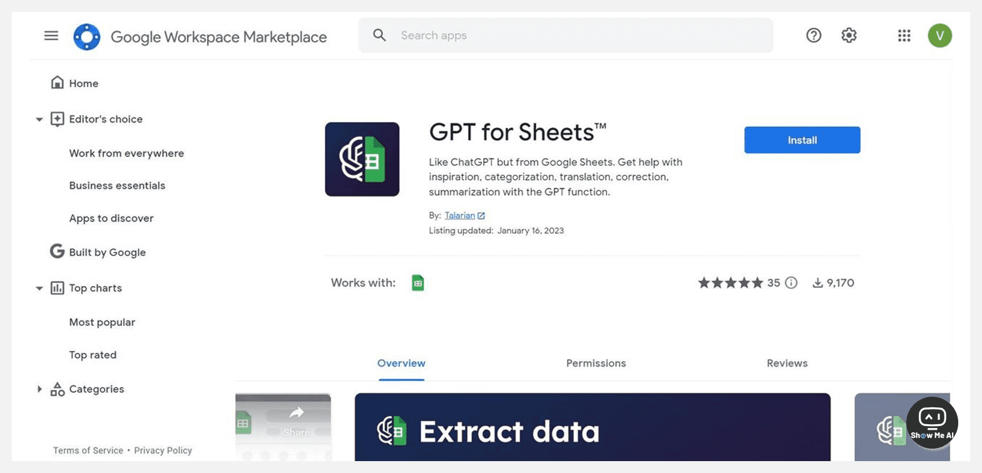Select Business essentials
The height and width of the screenshot is (473, 982).
point(117,186)
